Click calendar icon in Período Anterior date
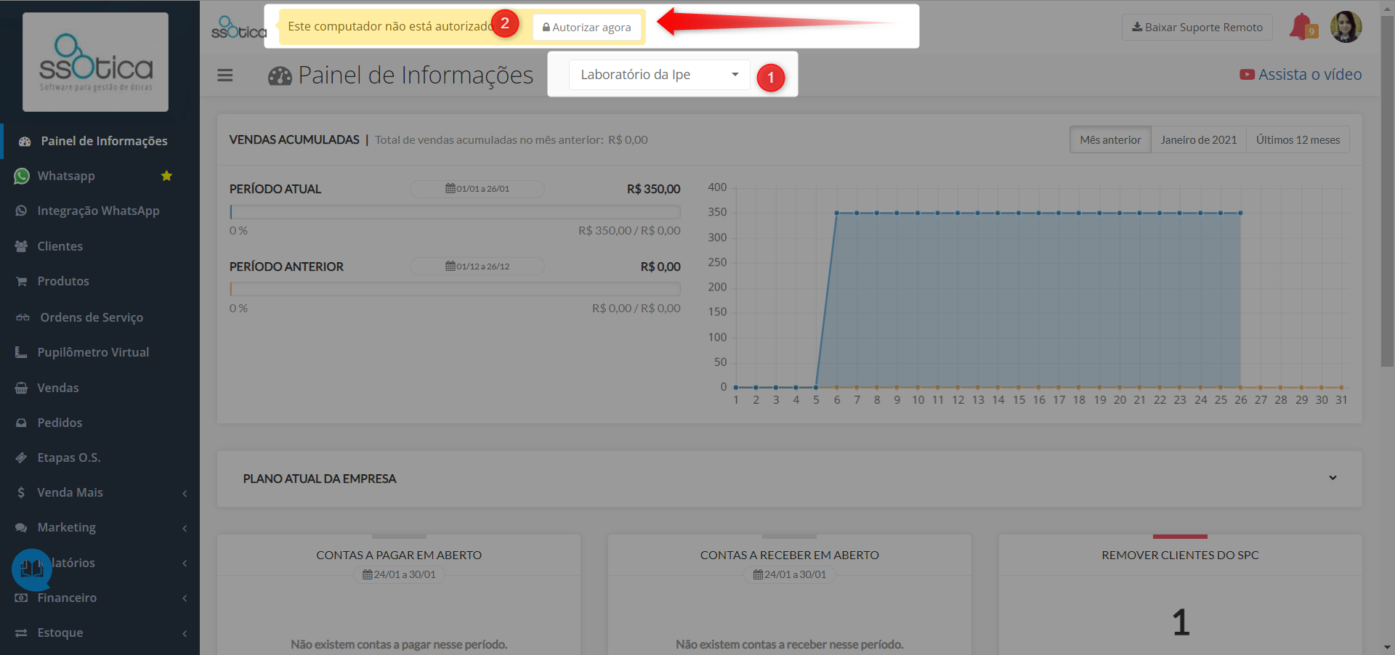The height and width of the screenshot is (655, 1395). [x=450, y=267]
